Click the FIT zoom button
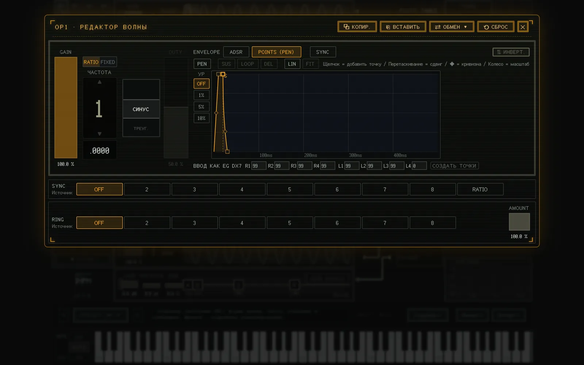584x365 pixels. tap(310, 64)
